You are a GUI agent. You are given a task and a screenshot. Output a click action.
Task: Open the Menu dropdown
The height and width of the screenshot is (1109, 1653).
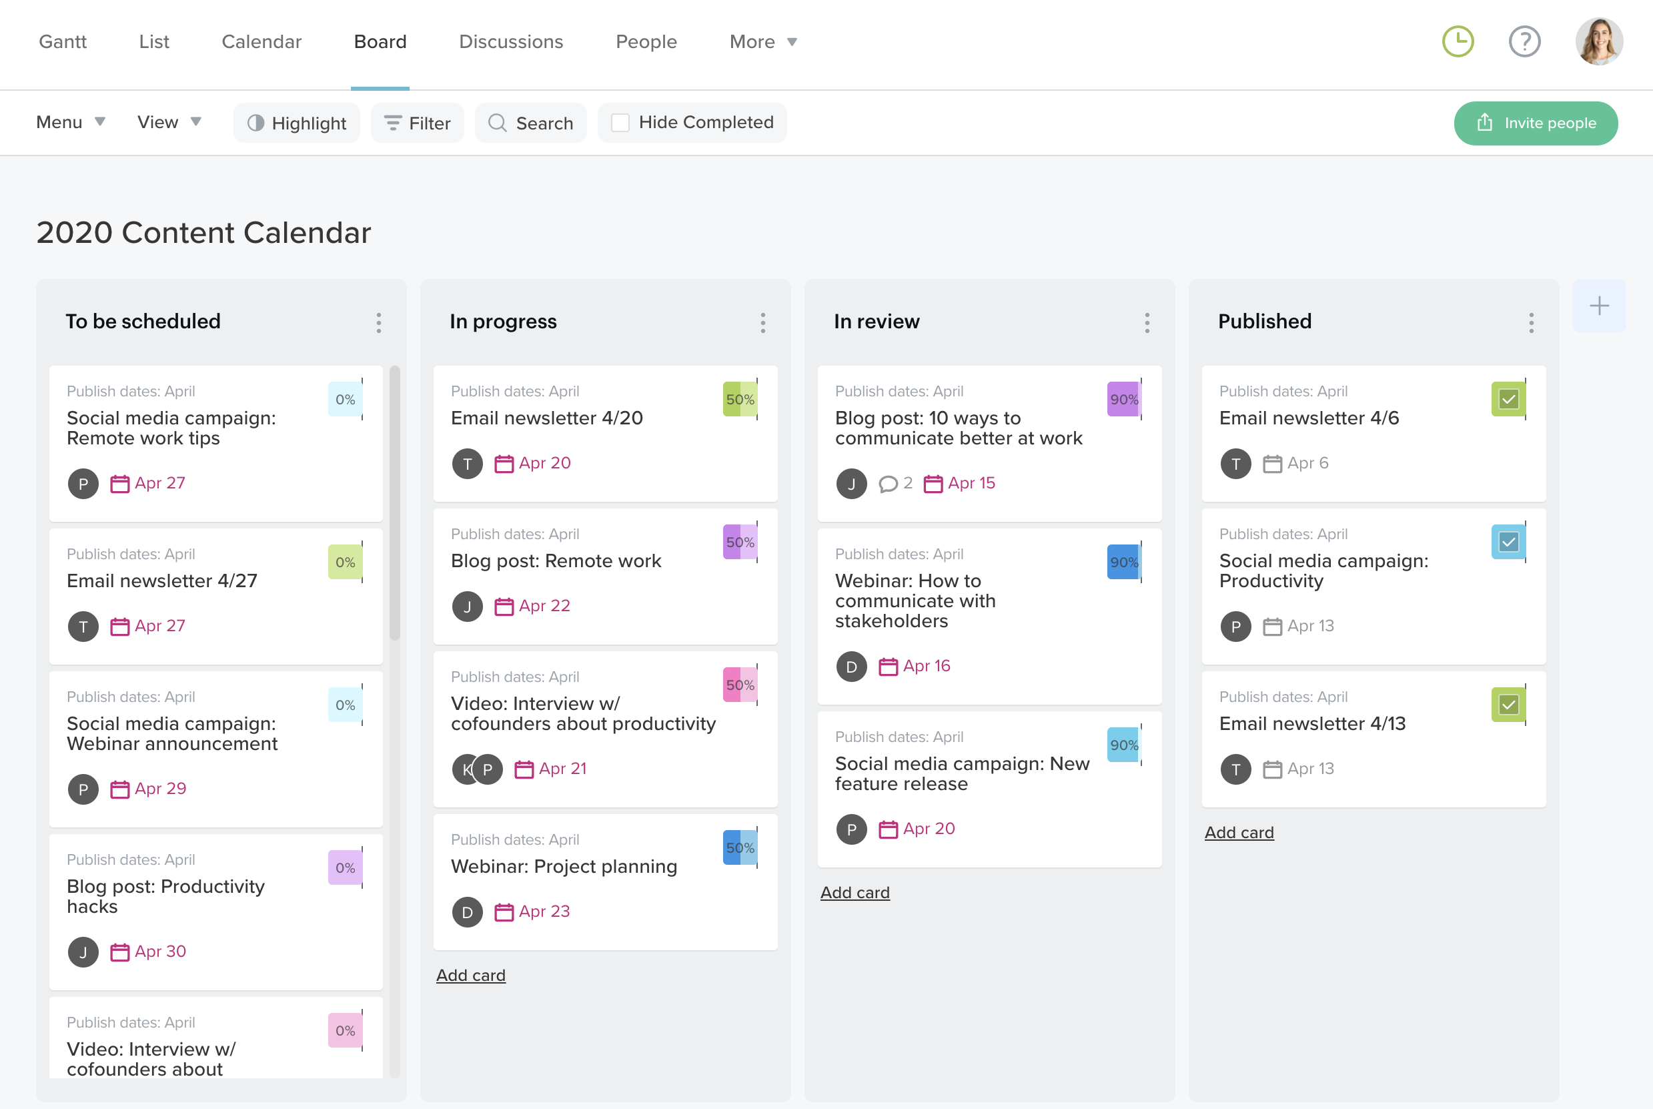click(71, 122)
